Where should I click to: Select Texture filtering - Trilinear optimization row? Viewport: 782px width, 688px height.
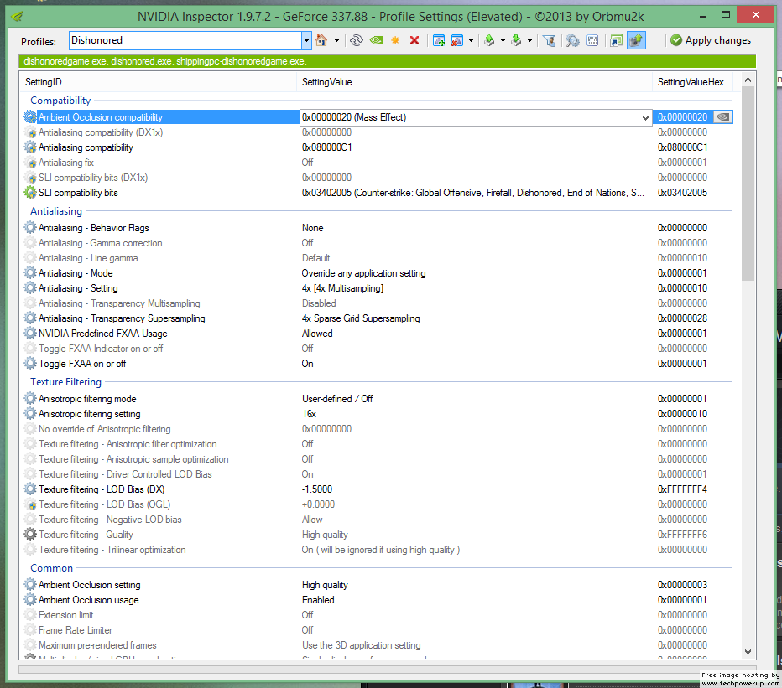378,550
